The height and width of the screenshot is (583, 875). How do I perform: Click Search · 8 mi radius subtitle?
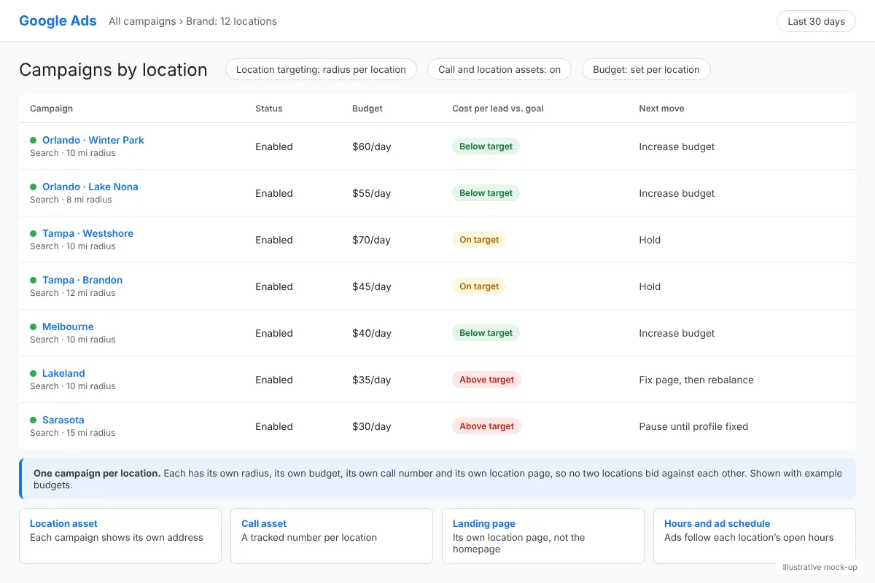point(71,200)
